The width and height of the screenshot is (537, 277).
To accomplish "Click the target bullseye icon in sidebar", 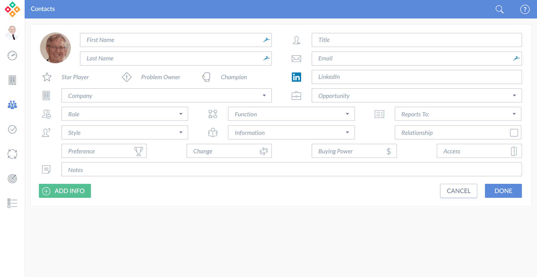I will pyautogui.click(x=12, y=179).
